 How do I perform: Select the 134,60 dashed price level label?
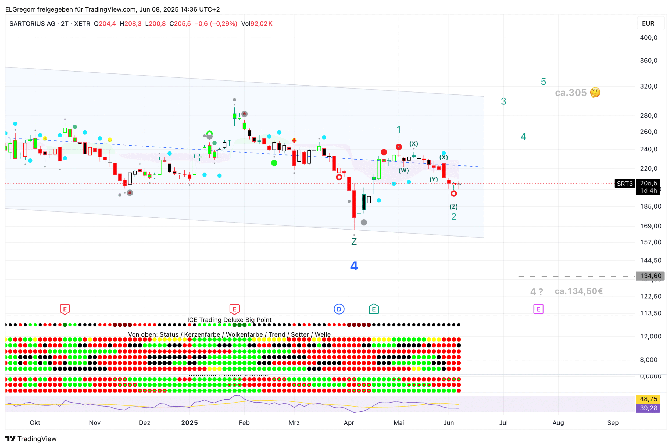pos(650,276)
